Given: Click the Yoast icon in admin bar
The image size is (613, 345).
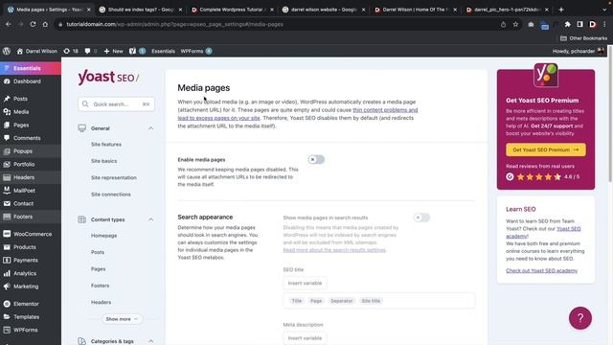Looking at the screenshot, I should point(137,51).
